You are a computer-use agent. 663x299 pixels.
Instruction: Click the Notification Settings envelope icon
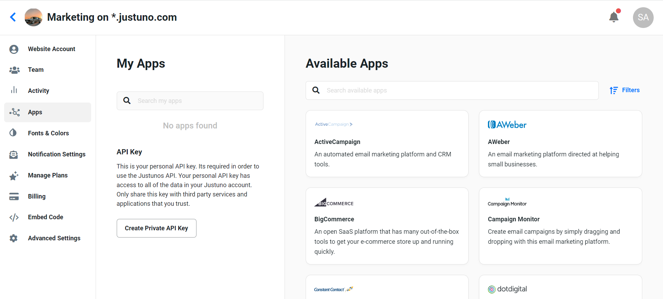point(13,154)
